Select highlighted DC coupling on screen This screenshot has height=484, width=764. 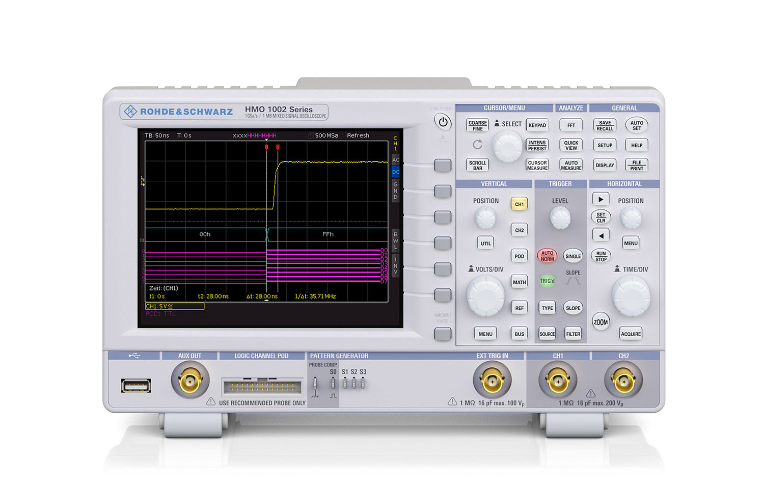[396, 172]
